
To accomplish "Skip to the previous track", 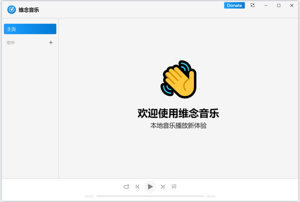I will (137, 187).
